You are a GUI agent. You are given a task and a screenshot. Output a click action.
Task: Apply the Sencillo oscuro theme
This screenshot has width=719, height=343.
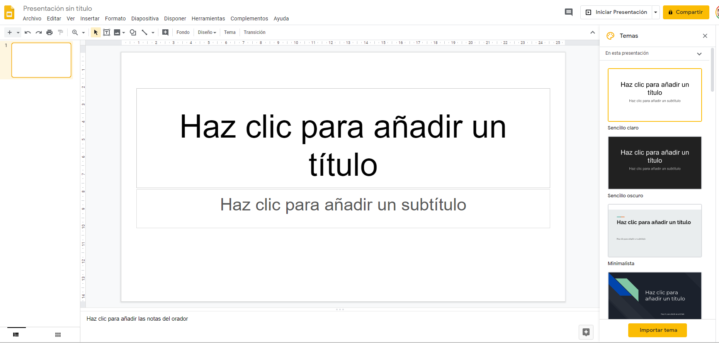click(655, 163)
